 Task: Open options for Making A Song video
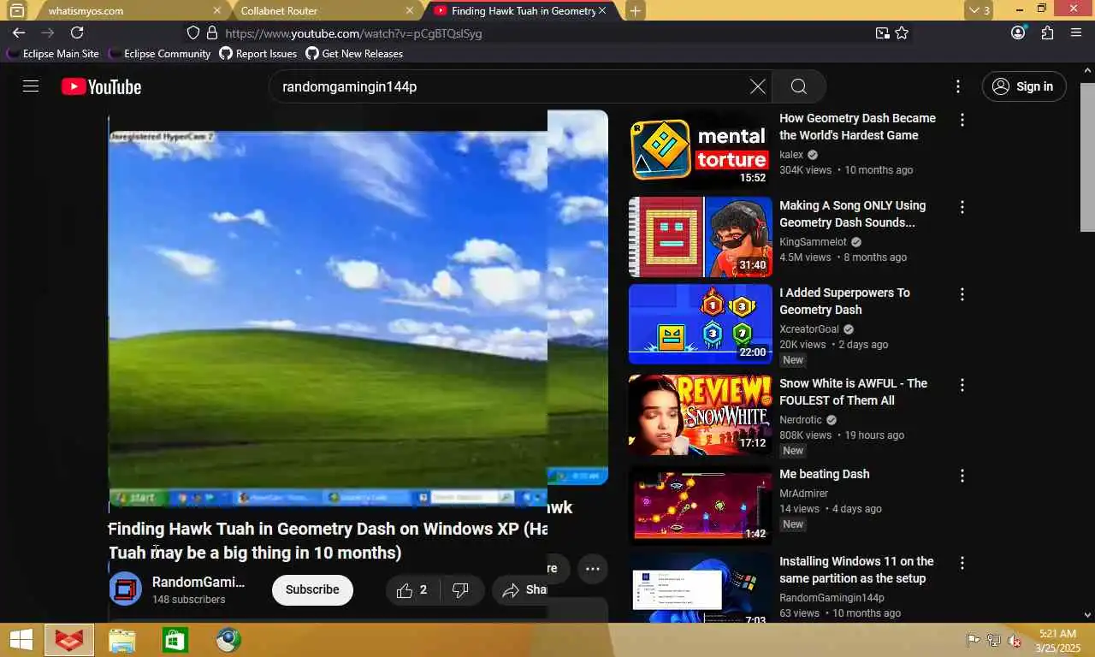962,207
